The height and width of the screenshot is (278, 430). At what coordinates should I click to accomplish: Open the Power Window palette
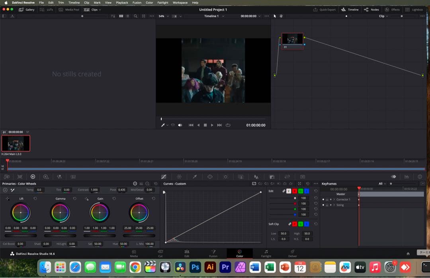tap(210, 177)
